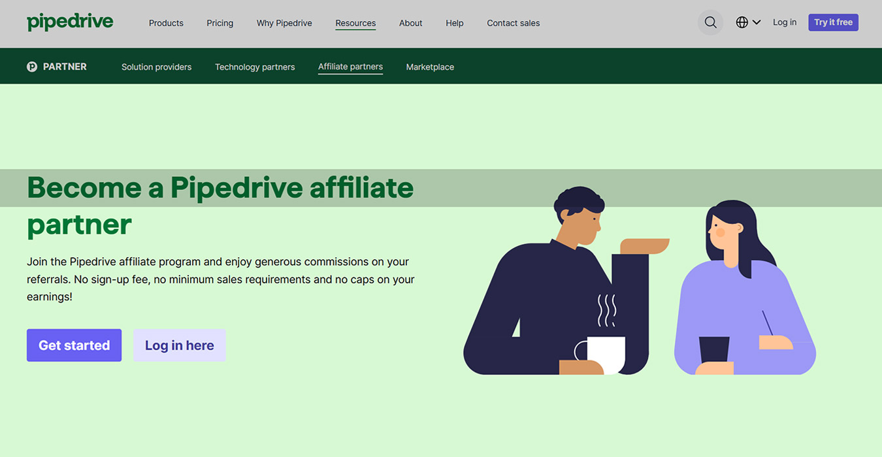Open the search magnifier icon
The width and height of the screenshot is (882, 457).
tap(710, 23)
